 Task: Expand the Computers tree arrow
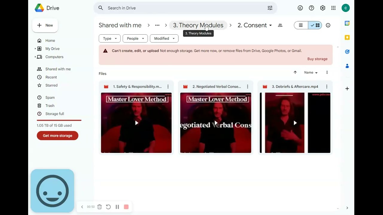pos(35,57)
